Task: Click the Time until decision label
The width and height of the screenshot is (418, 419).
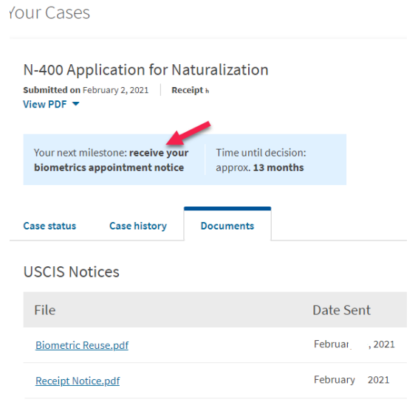Action: tap(261, 153)
